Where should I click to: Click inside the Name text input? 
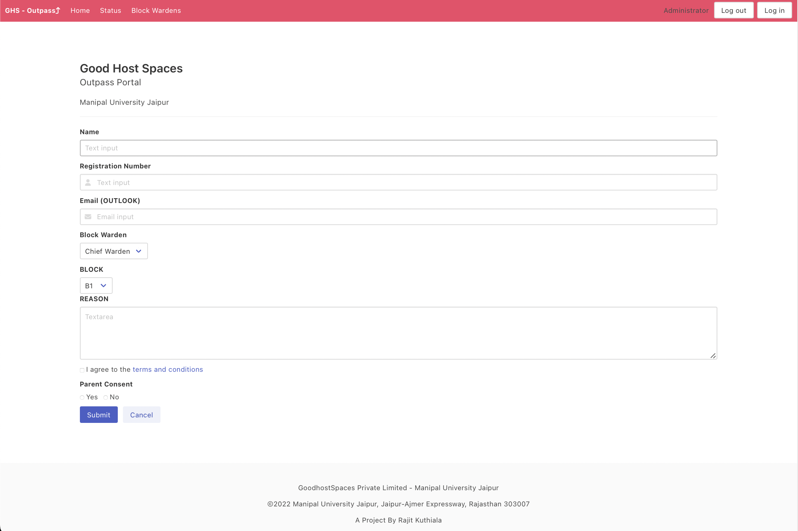398,148
